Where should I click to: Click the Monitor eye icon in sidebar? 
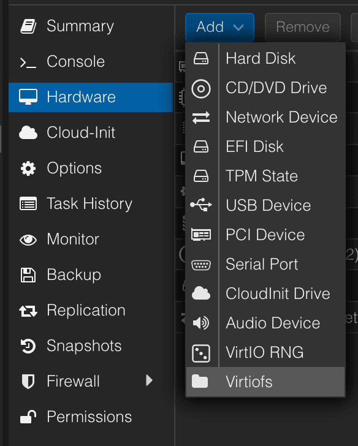(28, 240)
